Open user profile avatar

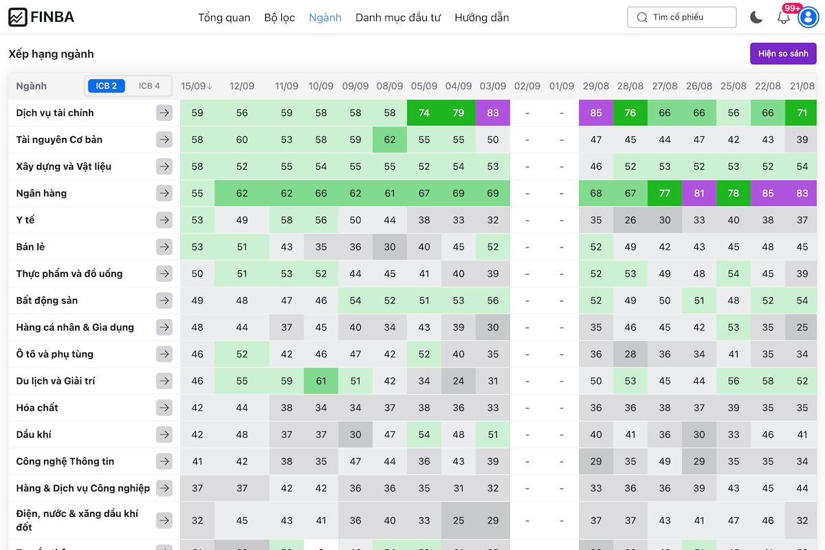[807, 17]
